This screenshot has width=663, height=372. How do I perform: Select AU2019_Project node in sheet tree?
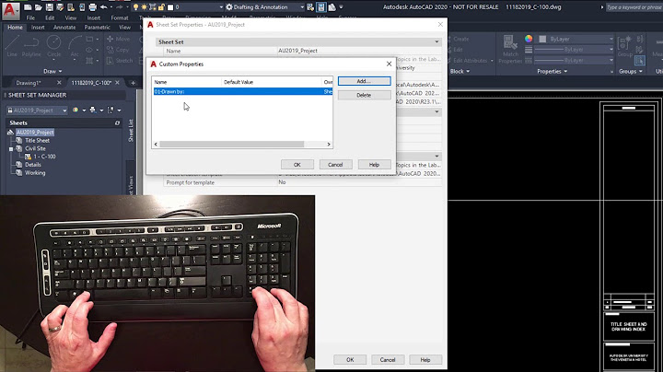[35, 133]
